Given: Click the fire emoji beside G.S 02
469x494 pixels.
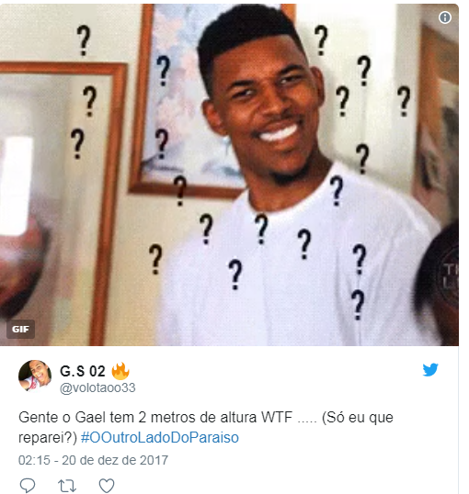Looking at the screenshot, I should [120, 371].
